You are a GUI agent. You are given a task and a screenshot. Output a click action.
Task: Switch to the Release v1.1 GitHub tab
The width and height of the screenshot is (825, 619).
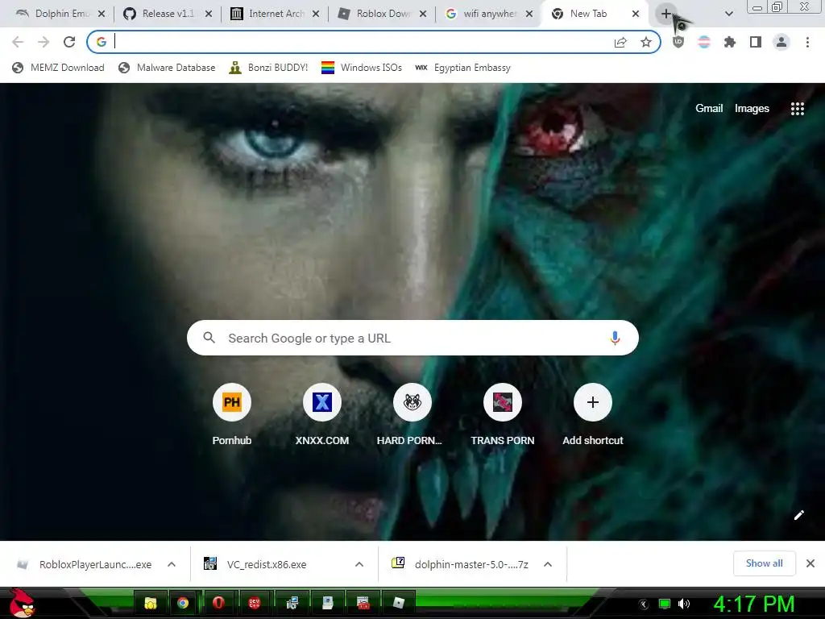tap(167, 15)
